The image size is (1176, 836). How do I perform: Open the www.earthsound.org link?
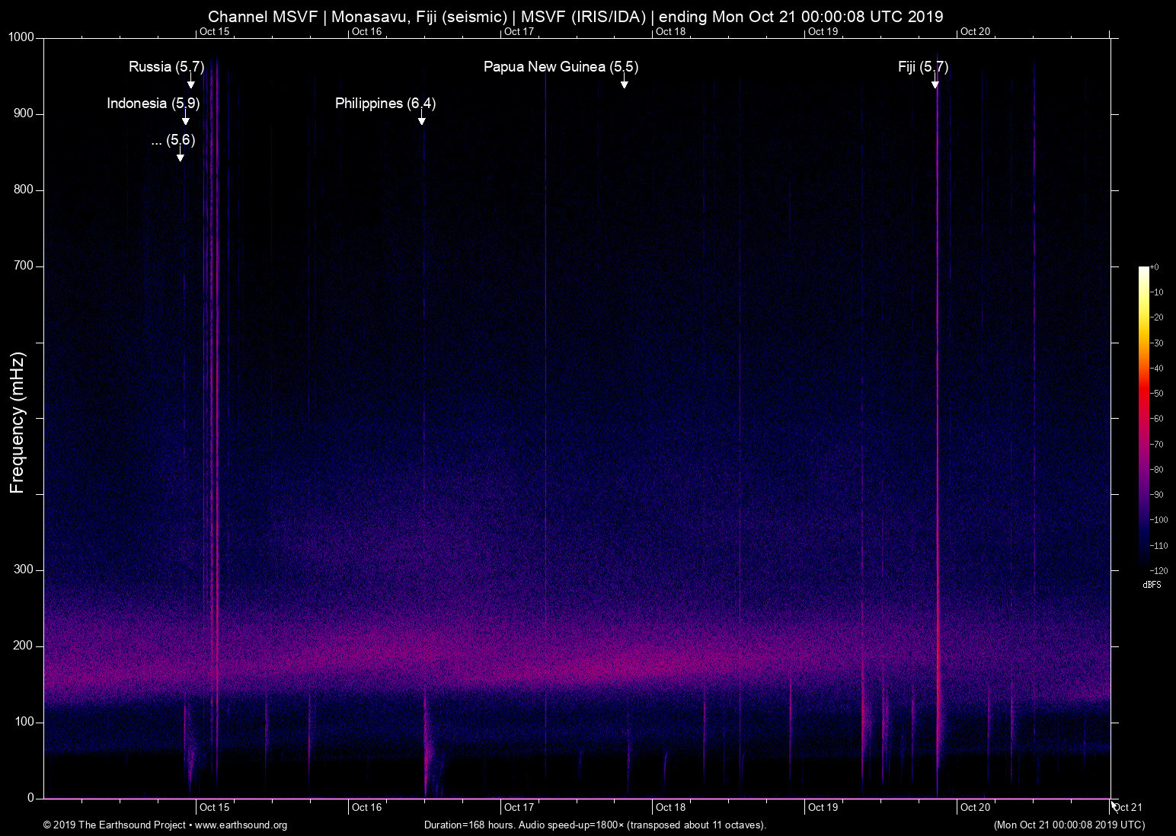click(241, 825)
